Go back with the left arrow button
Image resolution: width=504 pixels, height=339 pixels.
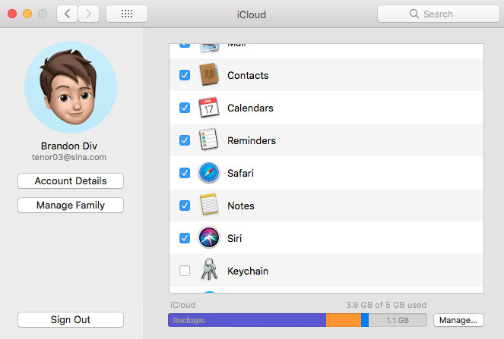pos(67,14)
